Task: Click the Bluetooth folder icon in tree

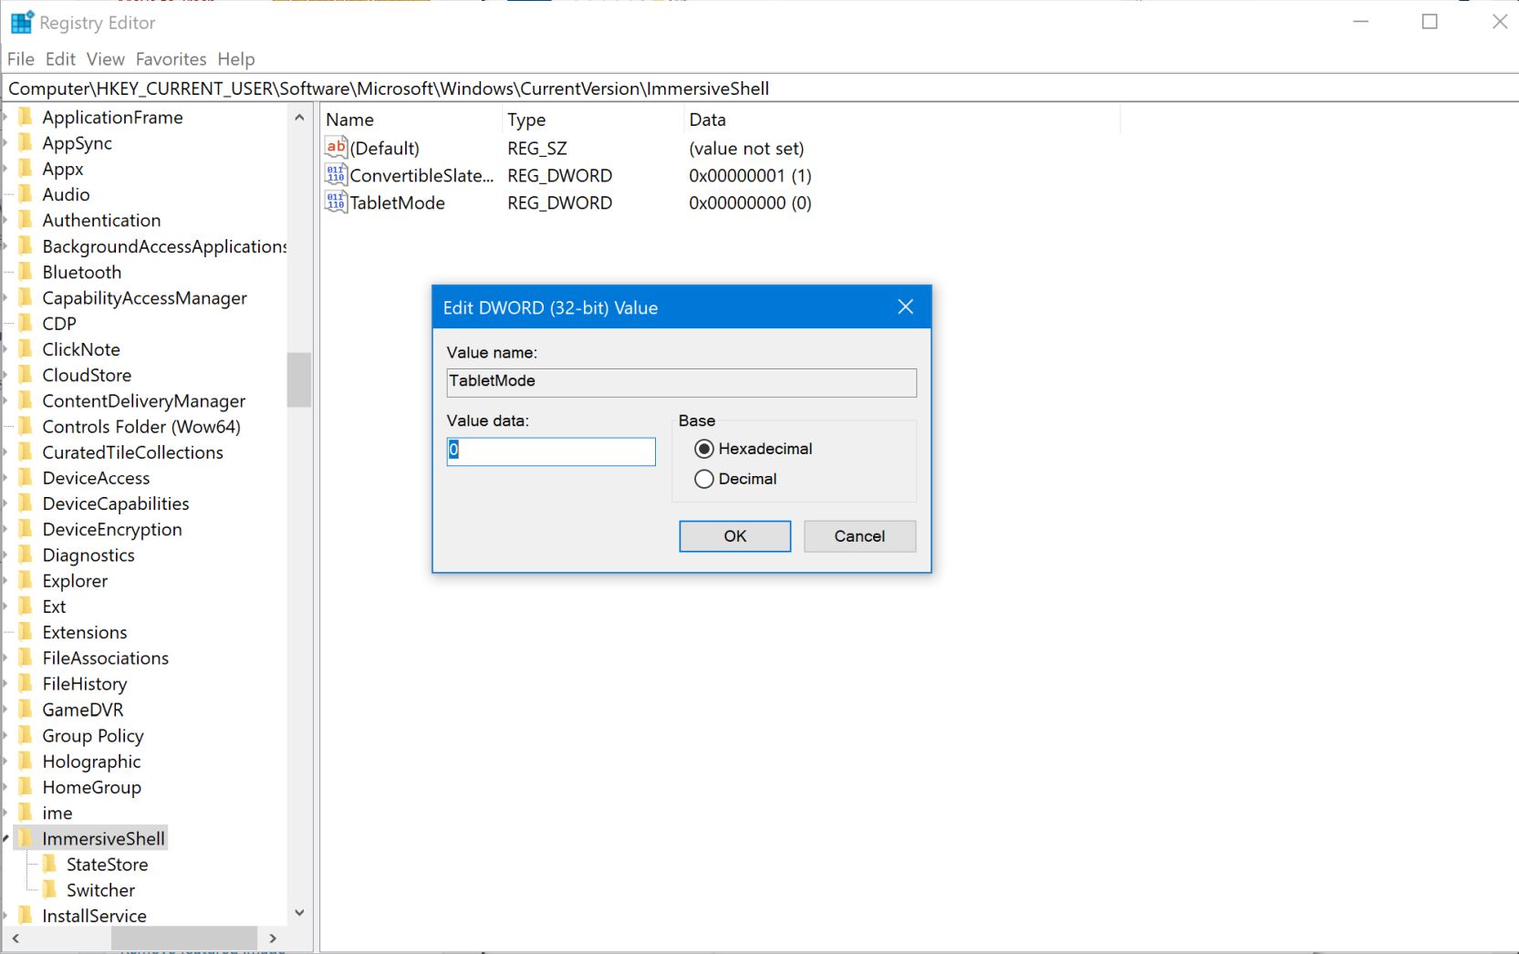Action: point(26,272)
